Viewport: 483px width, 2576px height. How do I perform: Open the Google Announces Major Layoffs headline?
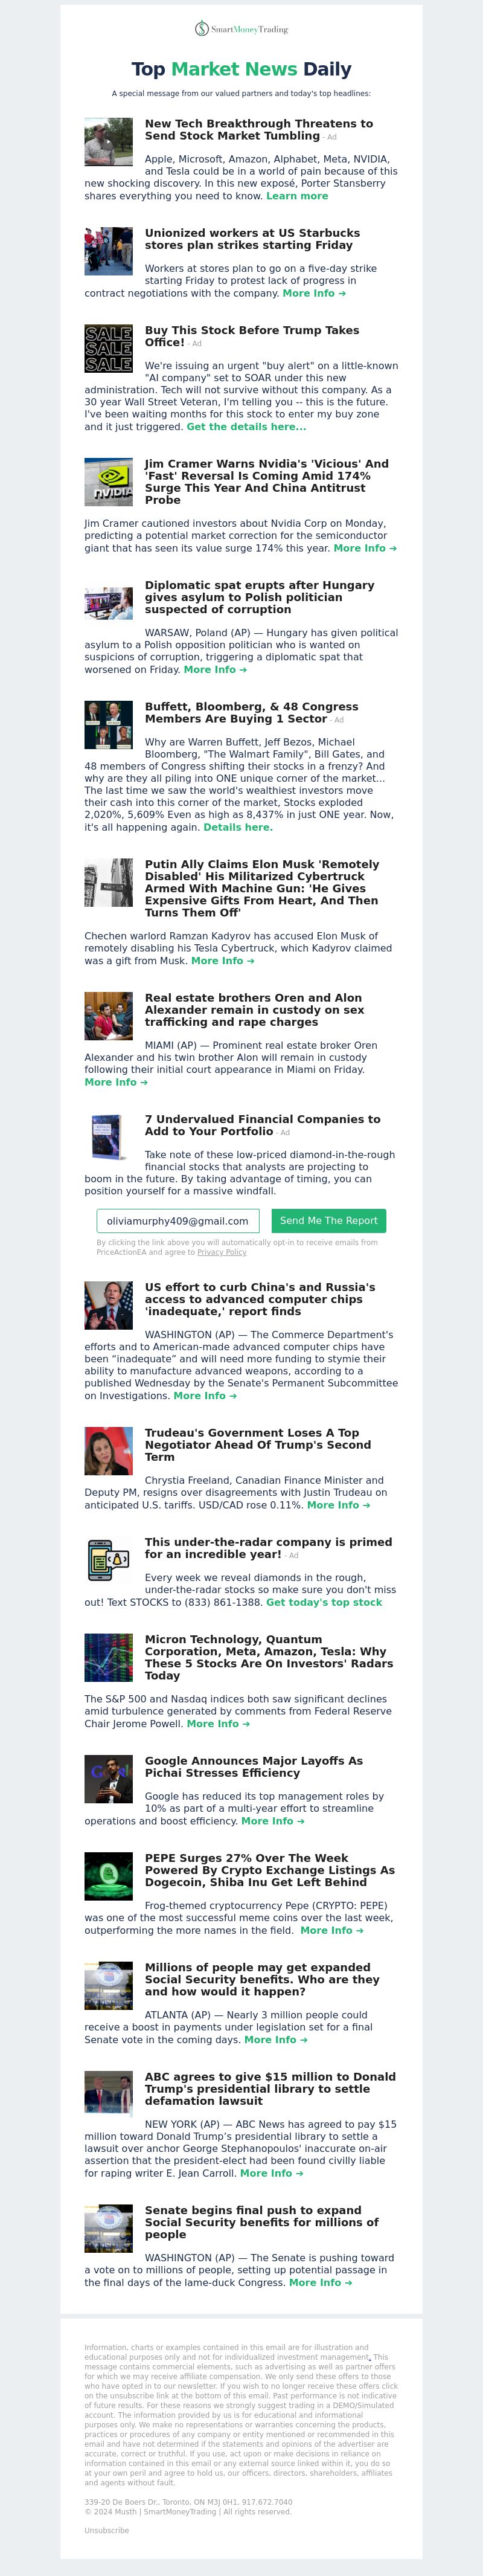tap(254, 1767)
